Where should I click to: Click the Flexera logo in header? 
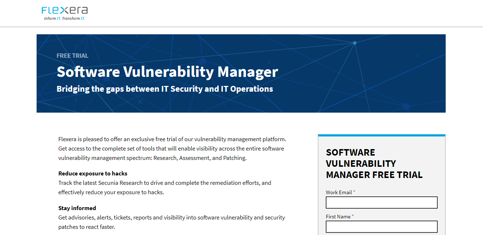tap(64, 13)
